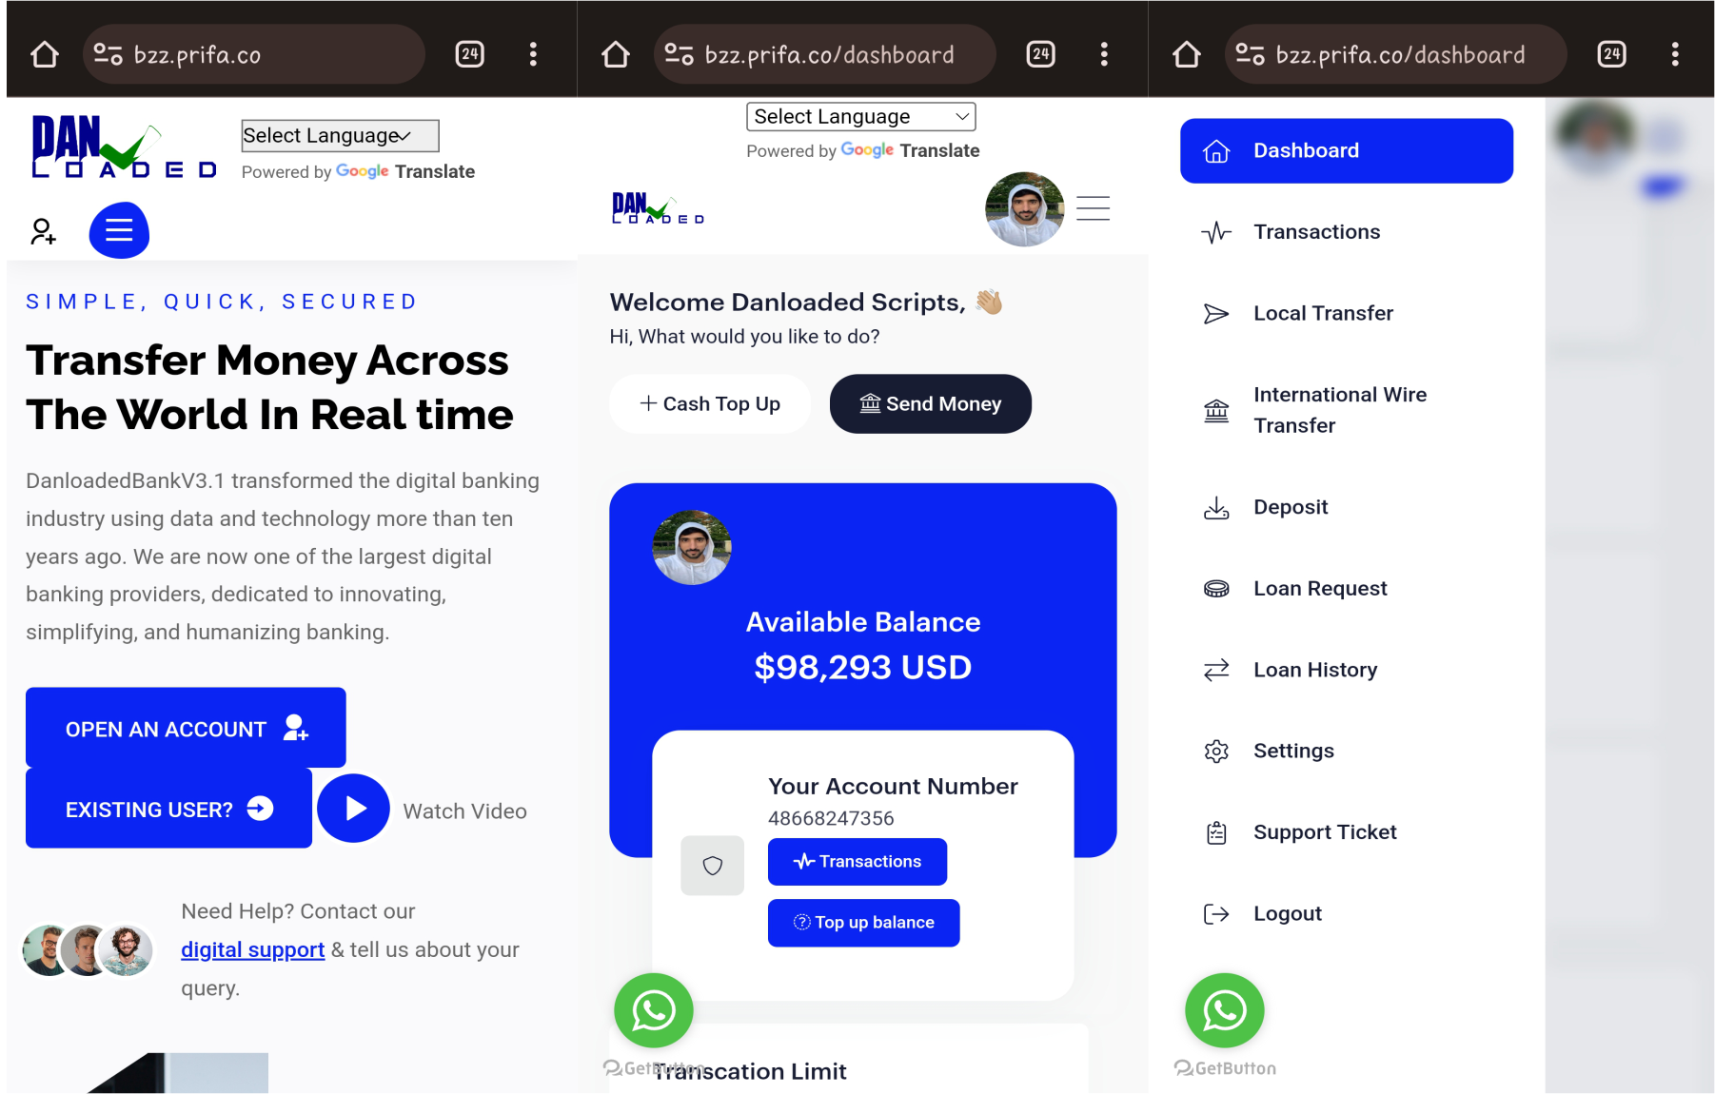Open WhatsApp chat button on the dashboard page
This screenshot has width=1715, height=1094.
click(x=654, y=1010)
